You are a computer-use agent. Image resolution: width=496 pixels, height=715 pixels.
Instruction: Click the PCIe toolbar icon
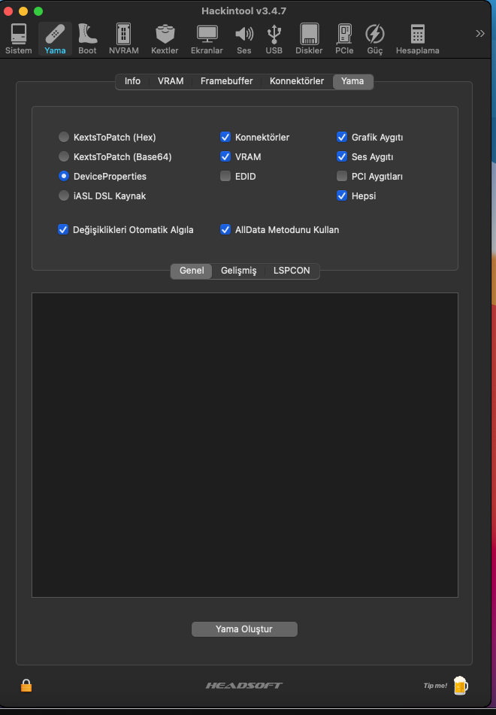[x=344, y=38]
